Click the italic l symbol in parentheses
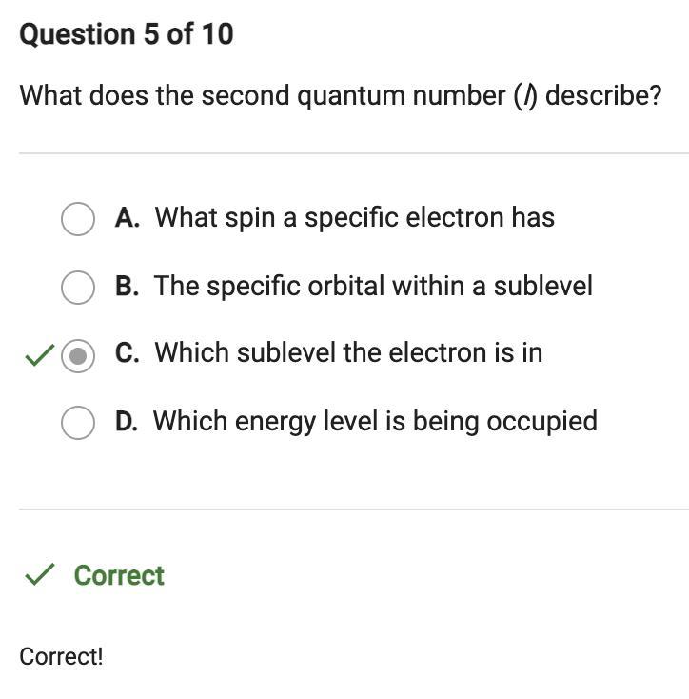The width and height of the screenshot is (689, 699). coord(525,96)
